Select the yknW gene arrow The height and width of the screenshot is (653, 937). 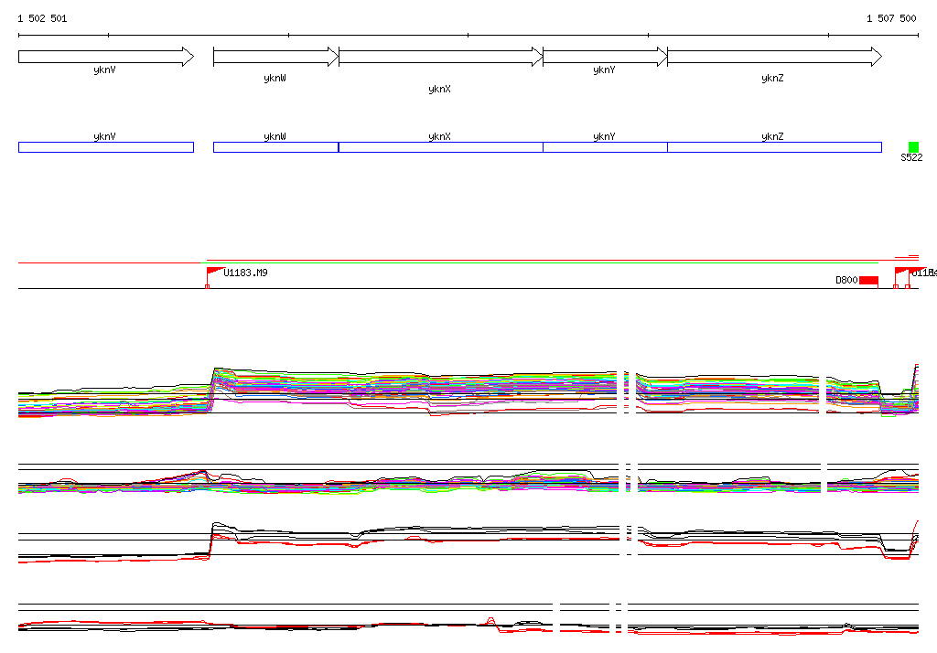pyautogui.click(x=276, y=57)
